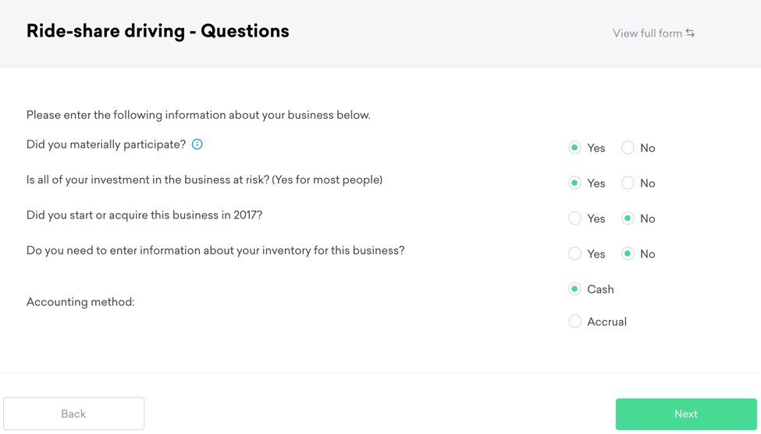The image size is (761, 434).
Task: Click the 'Accounting method:' label
Action: [x=80, y=302]
